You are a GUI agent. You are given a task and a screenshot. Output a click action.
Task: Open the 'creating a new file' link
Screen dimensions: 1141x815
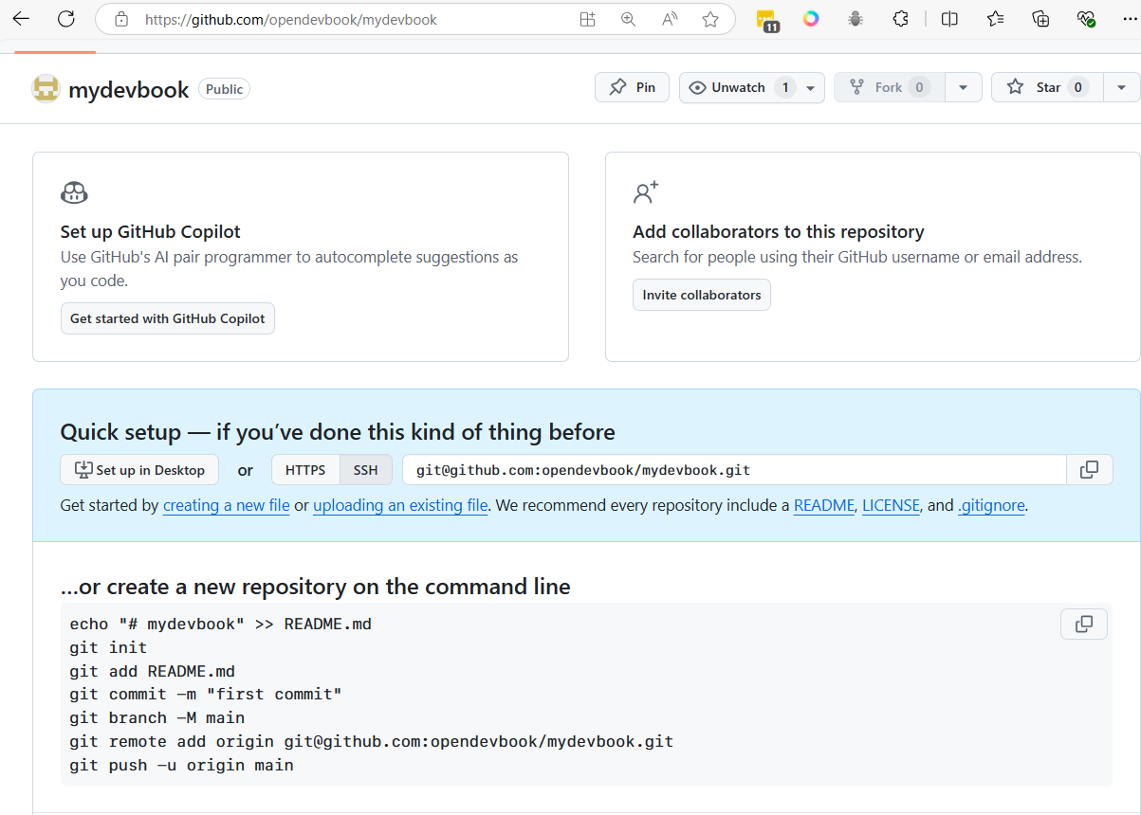pyautogui.click(x=226, y=505)
